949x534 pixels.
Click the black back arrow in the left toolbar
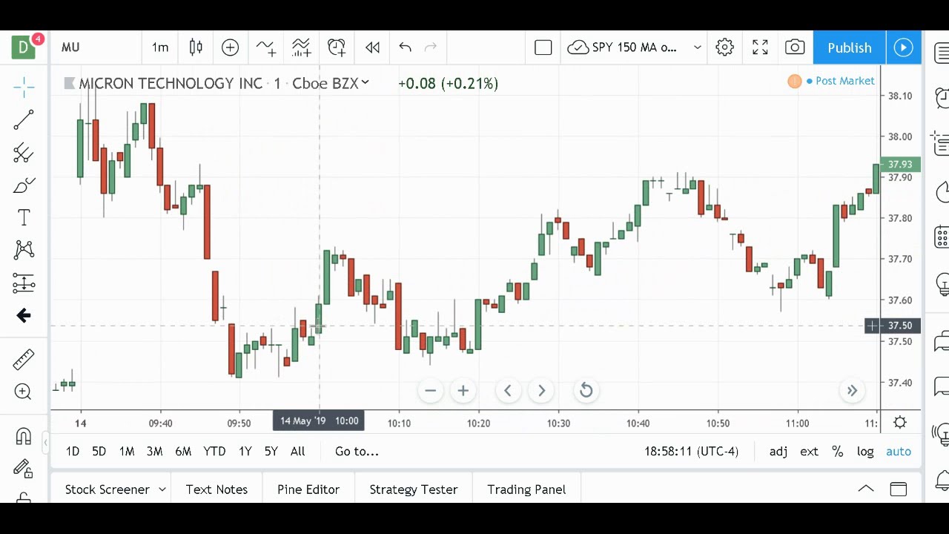[x=24, y=316]
